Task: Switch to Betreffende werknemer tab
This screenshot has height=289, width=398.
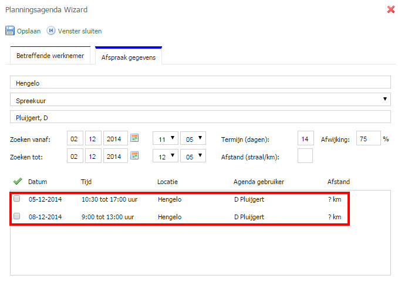Action: [x=50, y=56]
